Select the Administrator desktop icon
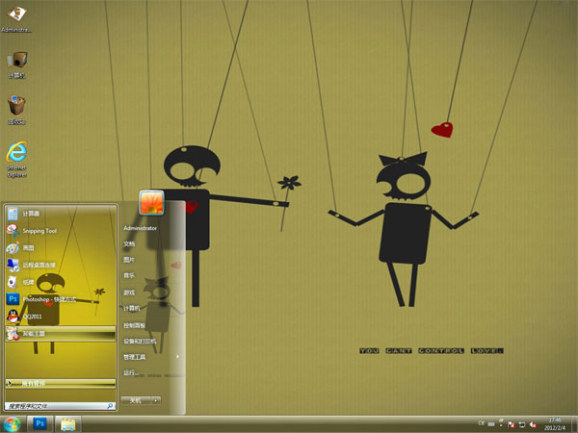This screenshot has height=433, width=578. [16, 19]
